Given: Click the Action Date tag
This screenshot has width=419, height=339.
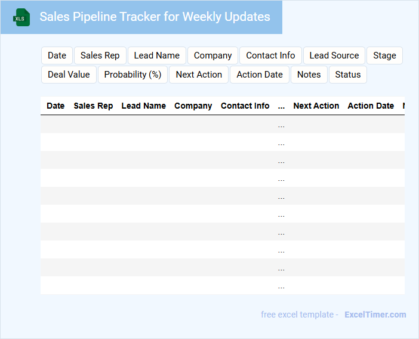Looking at the screenshot, I should tap(260, 75).
